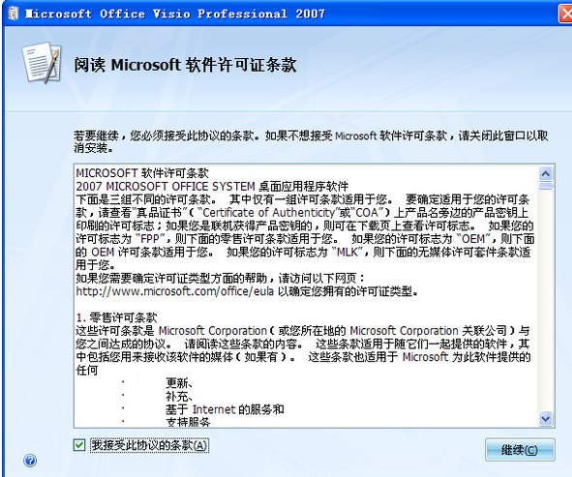Click the '补充、' bullet item in license
572x477 pixels.
pos(179,397)
